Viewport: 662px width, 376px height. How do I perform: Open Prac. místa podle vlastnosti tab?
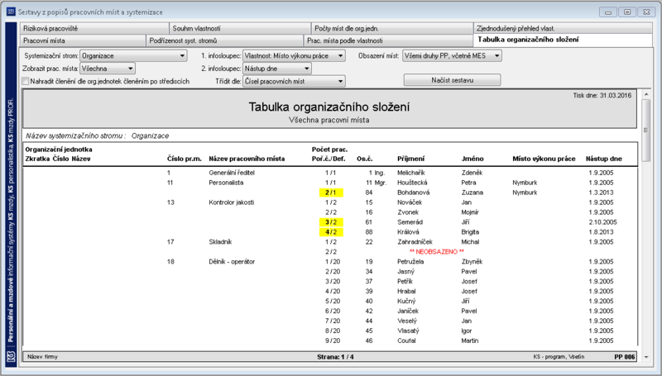click(388, 40)
